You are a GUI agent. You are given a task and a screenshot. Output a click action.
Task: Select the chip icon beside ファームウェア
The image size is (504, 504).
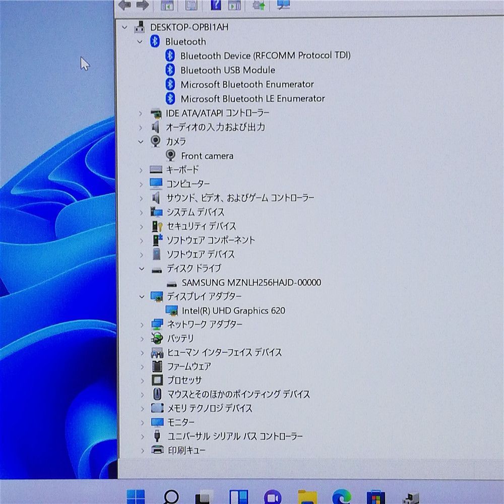point(157,366)
